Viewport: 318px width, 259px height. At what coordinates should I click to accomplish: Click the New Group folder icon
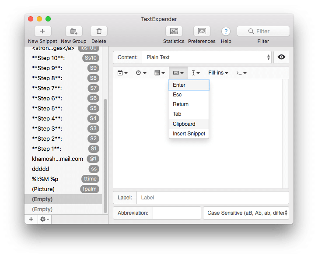(73, 31)
